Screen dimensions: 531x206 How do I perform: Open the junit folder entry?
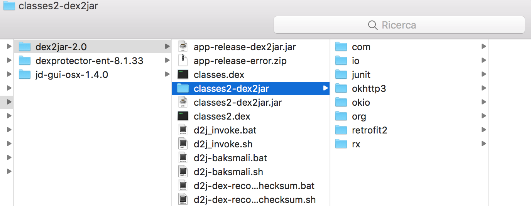click(361, 75)
